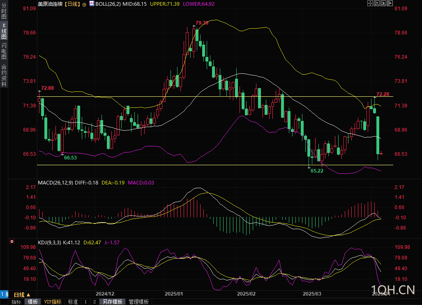Click the shift-chart-left axis icon
The height and width of the screenshot is (305, 422).
(x=377, y=3)
